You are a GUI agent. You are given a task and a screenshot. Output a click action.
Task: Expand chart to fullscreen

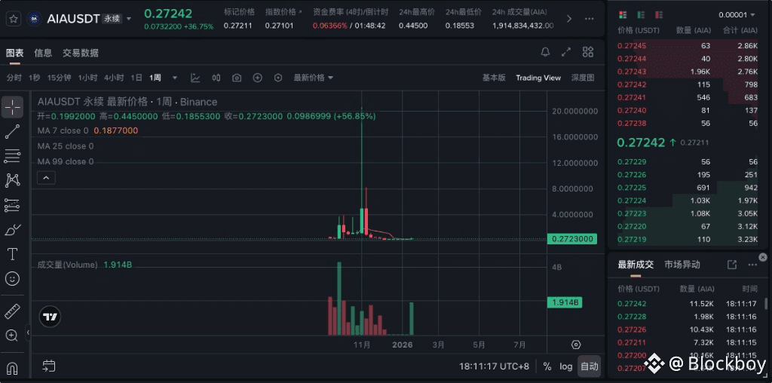click(566, 52)
